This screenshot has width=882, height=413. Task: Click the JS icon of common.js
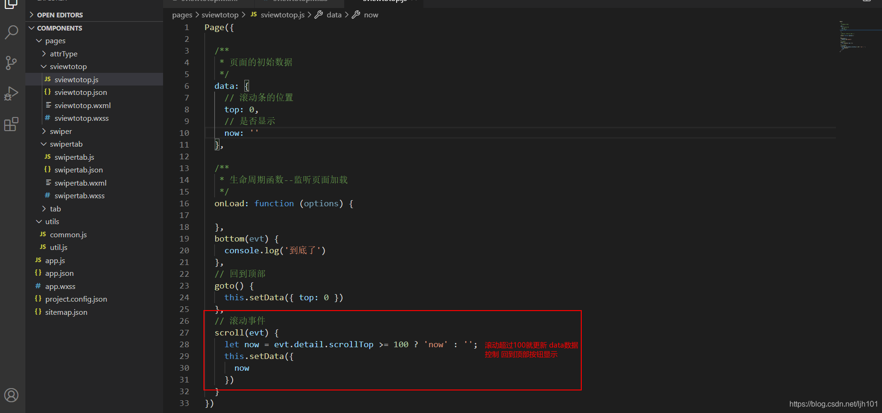pos(43,234)
